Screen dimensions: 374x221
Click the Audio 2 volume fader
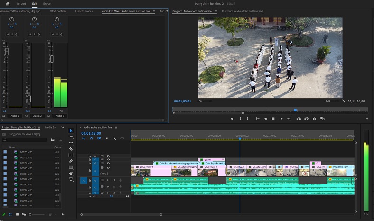(29, 99)
